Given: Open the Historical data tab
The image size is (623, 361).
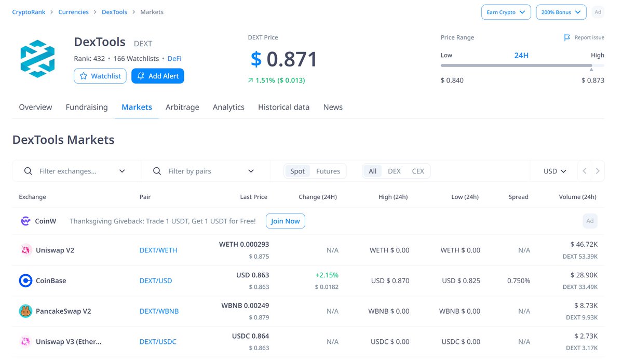Looking at the screenshot, I should [283, 107].
